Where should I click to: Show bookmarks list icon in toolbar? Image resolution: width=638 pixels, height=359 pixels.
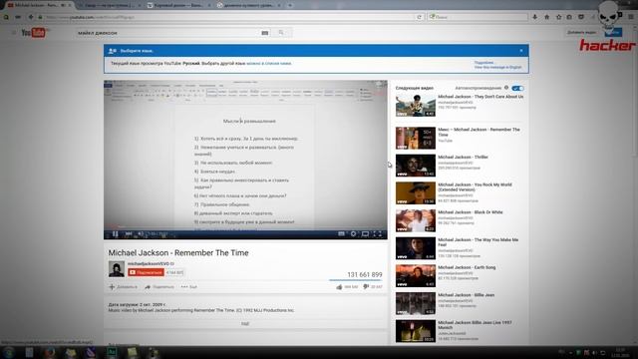tap(569, 17)
